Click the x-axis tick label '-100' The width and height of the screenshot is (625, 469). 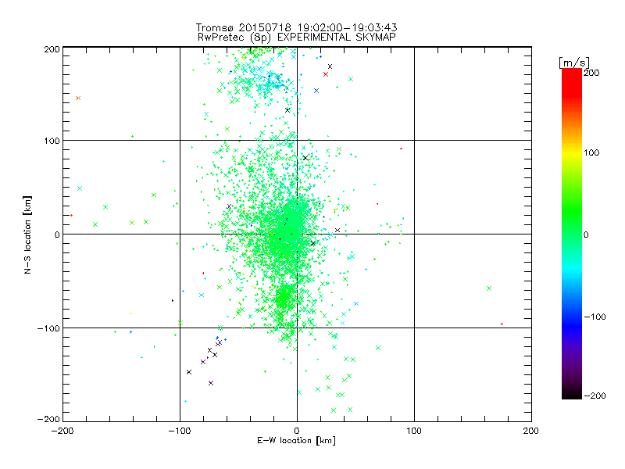(180, 431)
